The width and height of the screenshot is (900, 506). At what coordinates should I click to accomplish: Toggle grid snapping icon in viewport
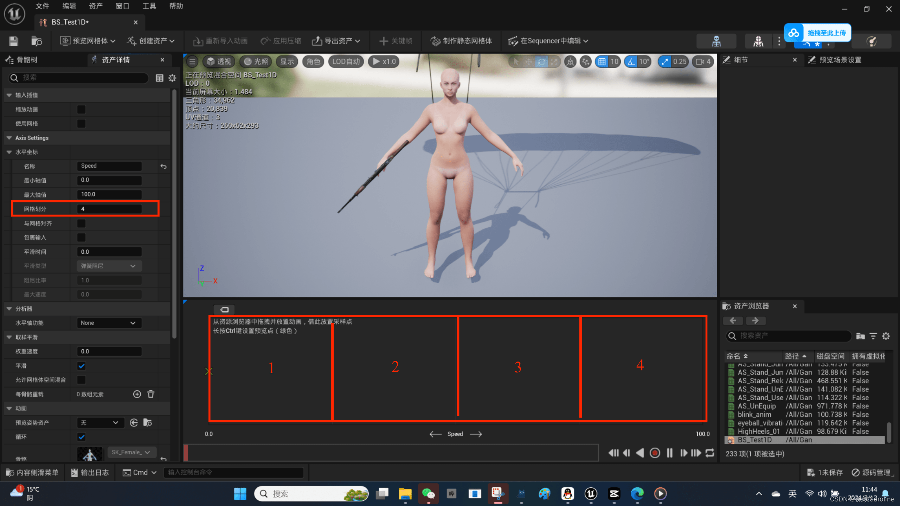[x=602, y=61]
